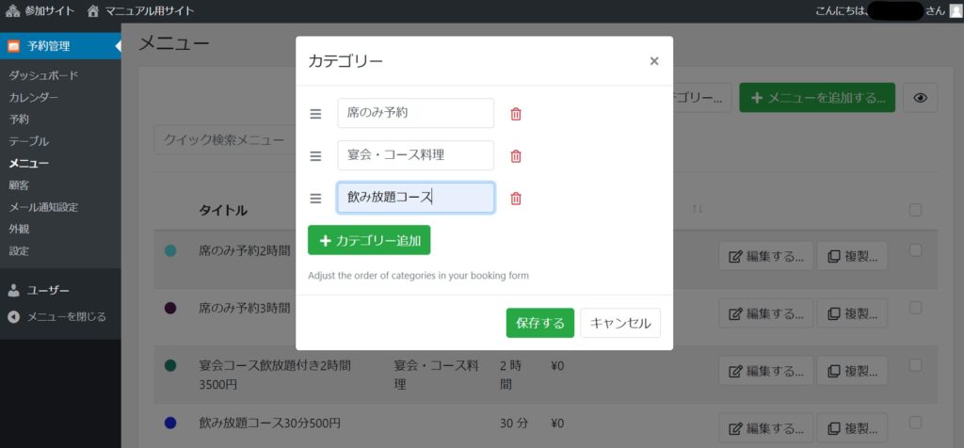Click trash icon beside 宴会・コース料理
964x448 pixels.
point(516,156)
